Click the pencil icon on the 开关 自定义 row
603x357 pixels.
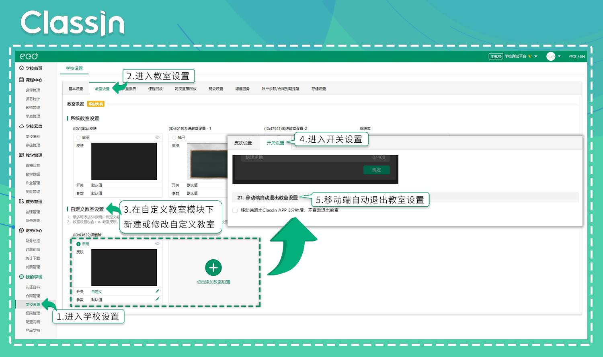pyautogui.click(x=157, y=291)
